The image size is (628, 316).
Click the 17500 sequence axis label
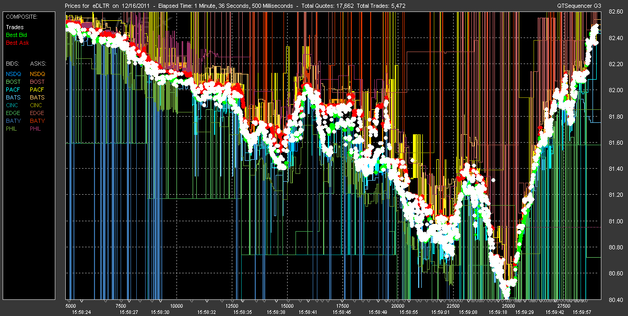pos(342,306)
